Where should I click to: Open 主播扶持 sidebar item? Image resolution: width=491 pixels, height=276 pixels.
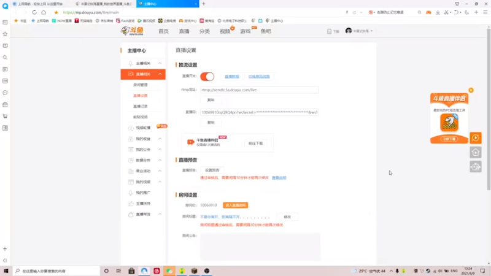[x=143, y=204]
